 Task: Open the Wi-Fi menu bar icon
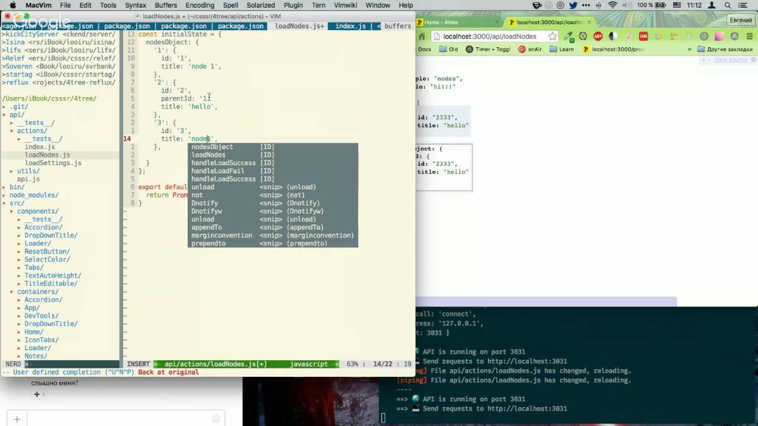(x=612, y=5)
